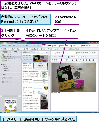
Task: Expand main toolbar overflow options
Action: [98, 46]
